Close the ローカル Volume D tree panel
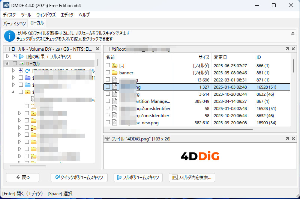Image resolution: width=300 pixels, height=199 pixels. [x=97, y=49]
